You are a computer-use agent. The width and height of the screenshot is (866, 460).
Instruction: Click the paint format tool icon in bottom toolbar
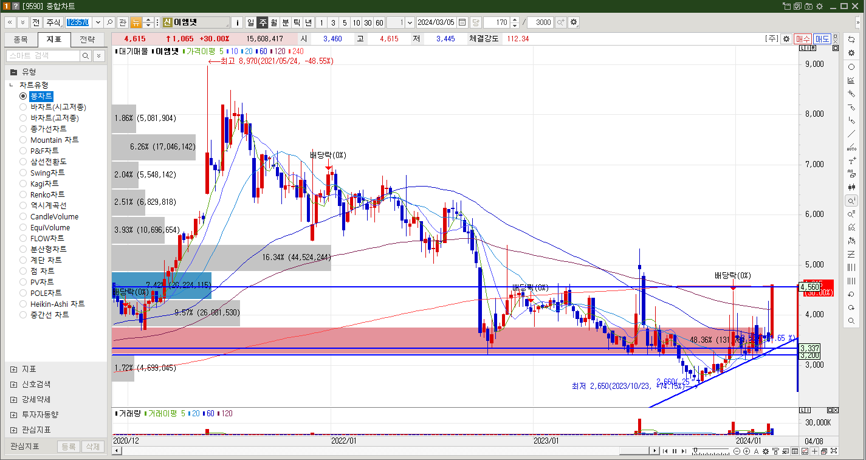tap(775, 451)
